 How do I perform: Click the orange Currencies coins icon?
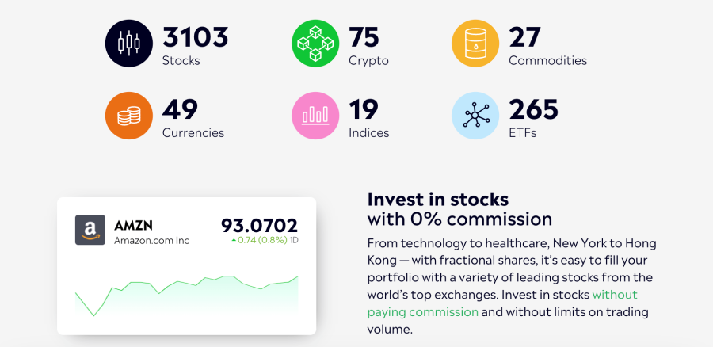click(x=128, y=116)
